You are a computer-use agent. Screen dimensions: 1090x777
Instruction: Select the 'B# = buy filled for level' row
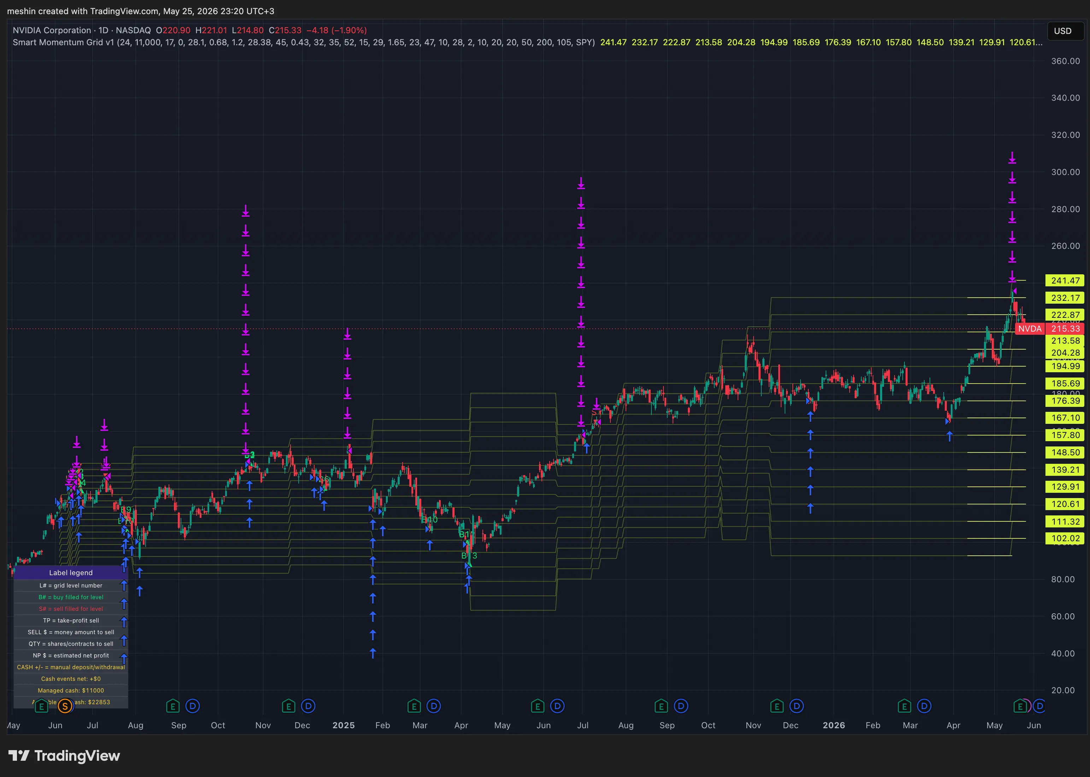pos(71,597)
